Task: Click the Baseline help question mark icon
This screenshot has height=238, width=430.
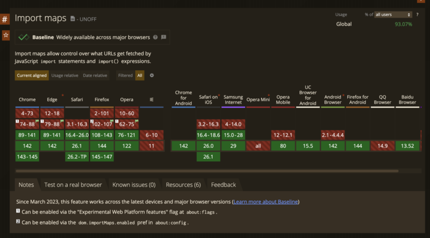Action: tap(155, 37)
